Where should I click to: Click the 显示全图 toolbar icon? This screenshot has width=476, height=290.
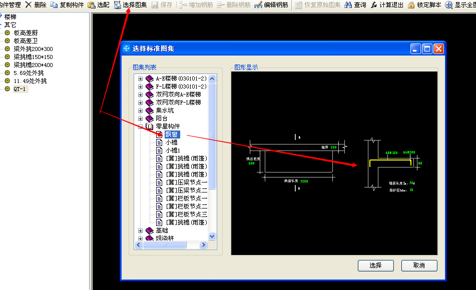point(448,5)
